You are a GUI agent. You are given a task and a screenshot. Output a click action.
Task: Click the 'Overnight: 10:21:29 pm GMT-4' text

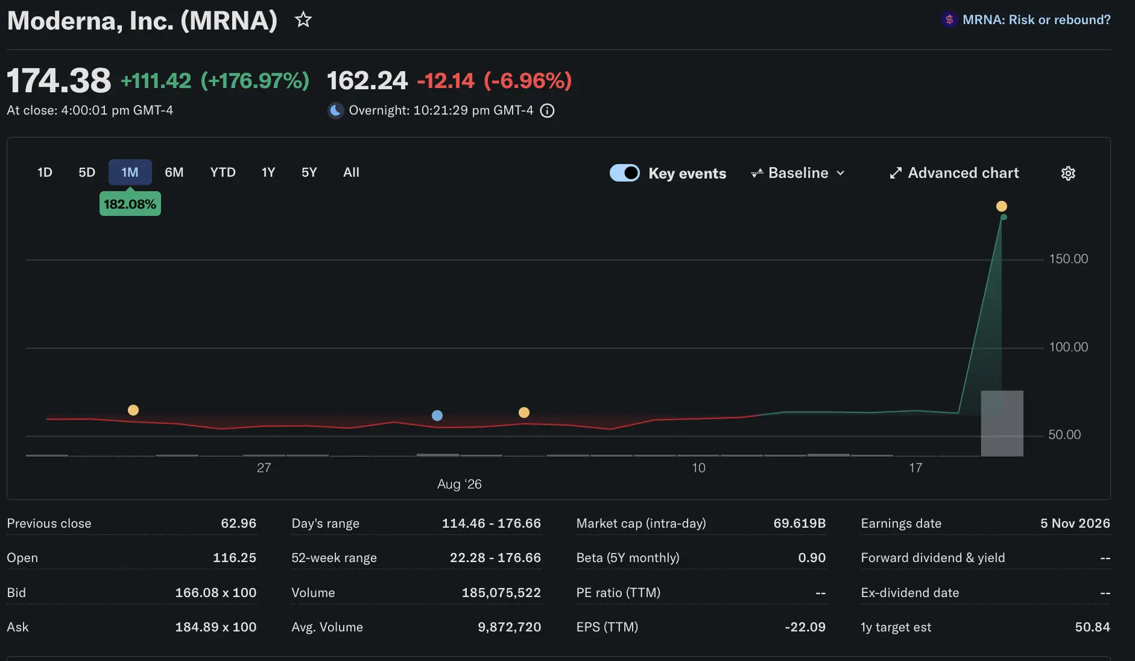pyautogui.click(x=441, y=110)
